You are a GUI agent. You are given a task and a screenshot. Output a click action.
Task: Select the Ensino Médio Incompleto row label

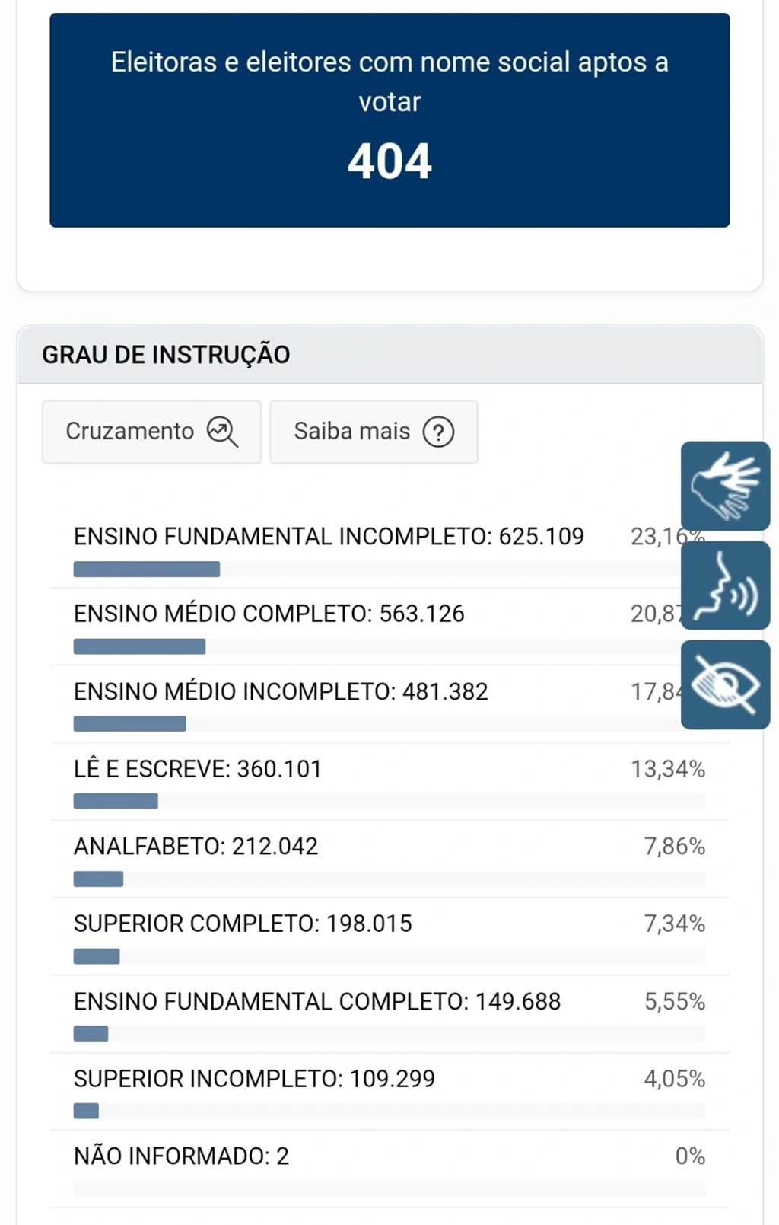[281, 691]
